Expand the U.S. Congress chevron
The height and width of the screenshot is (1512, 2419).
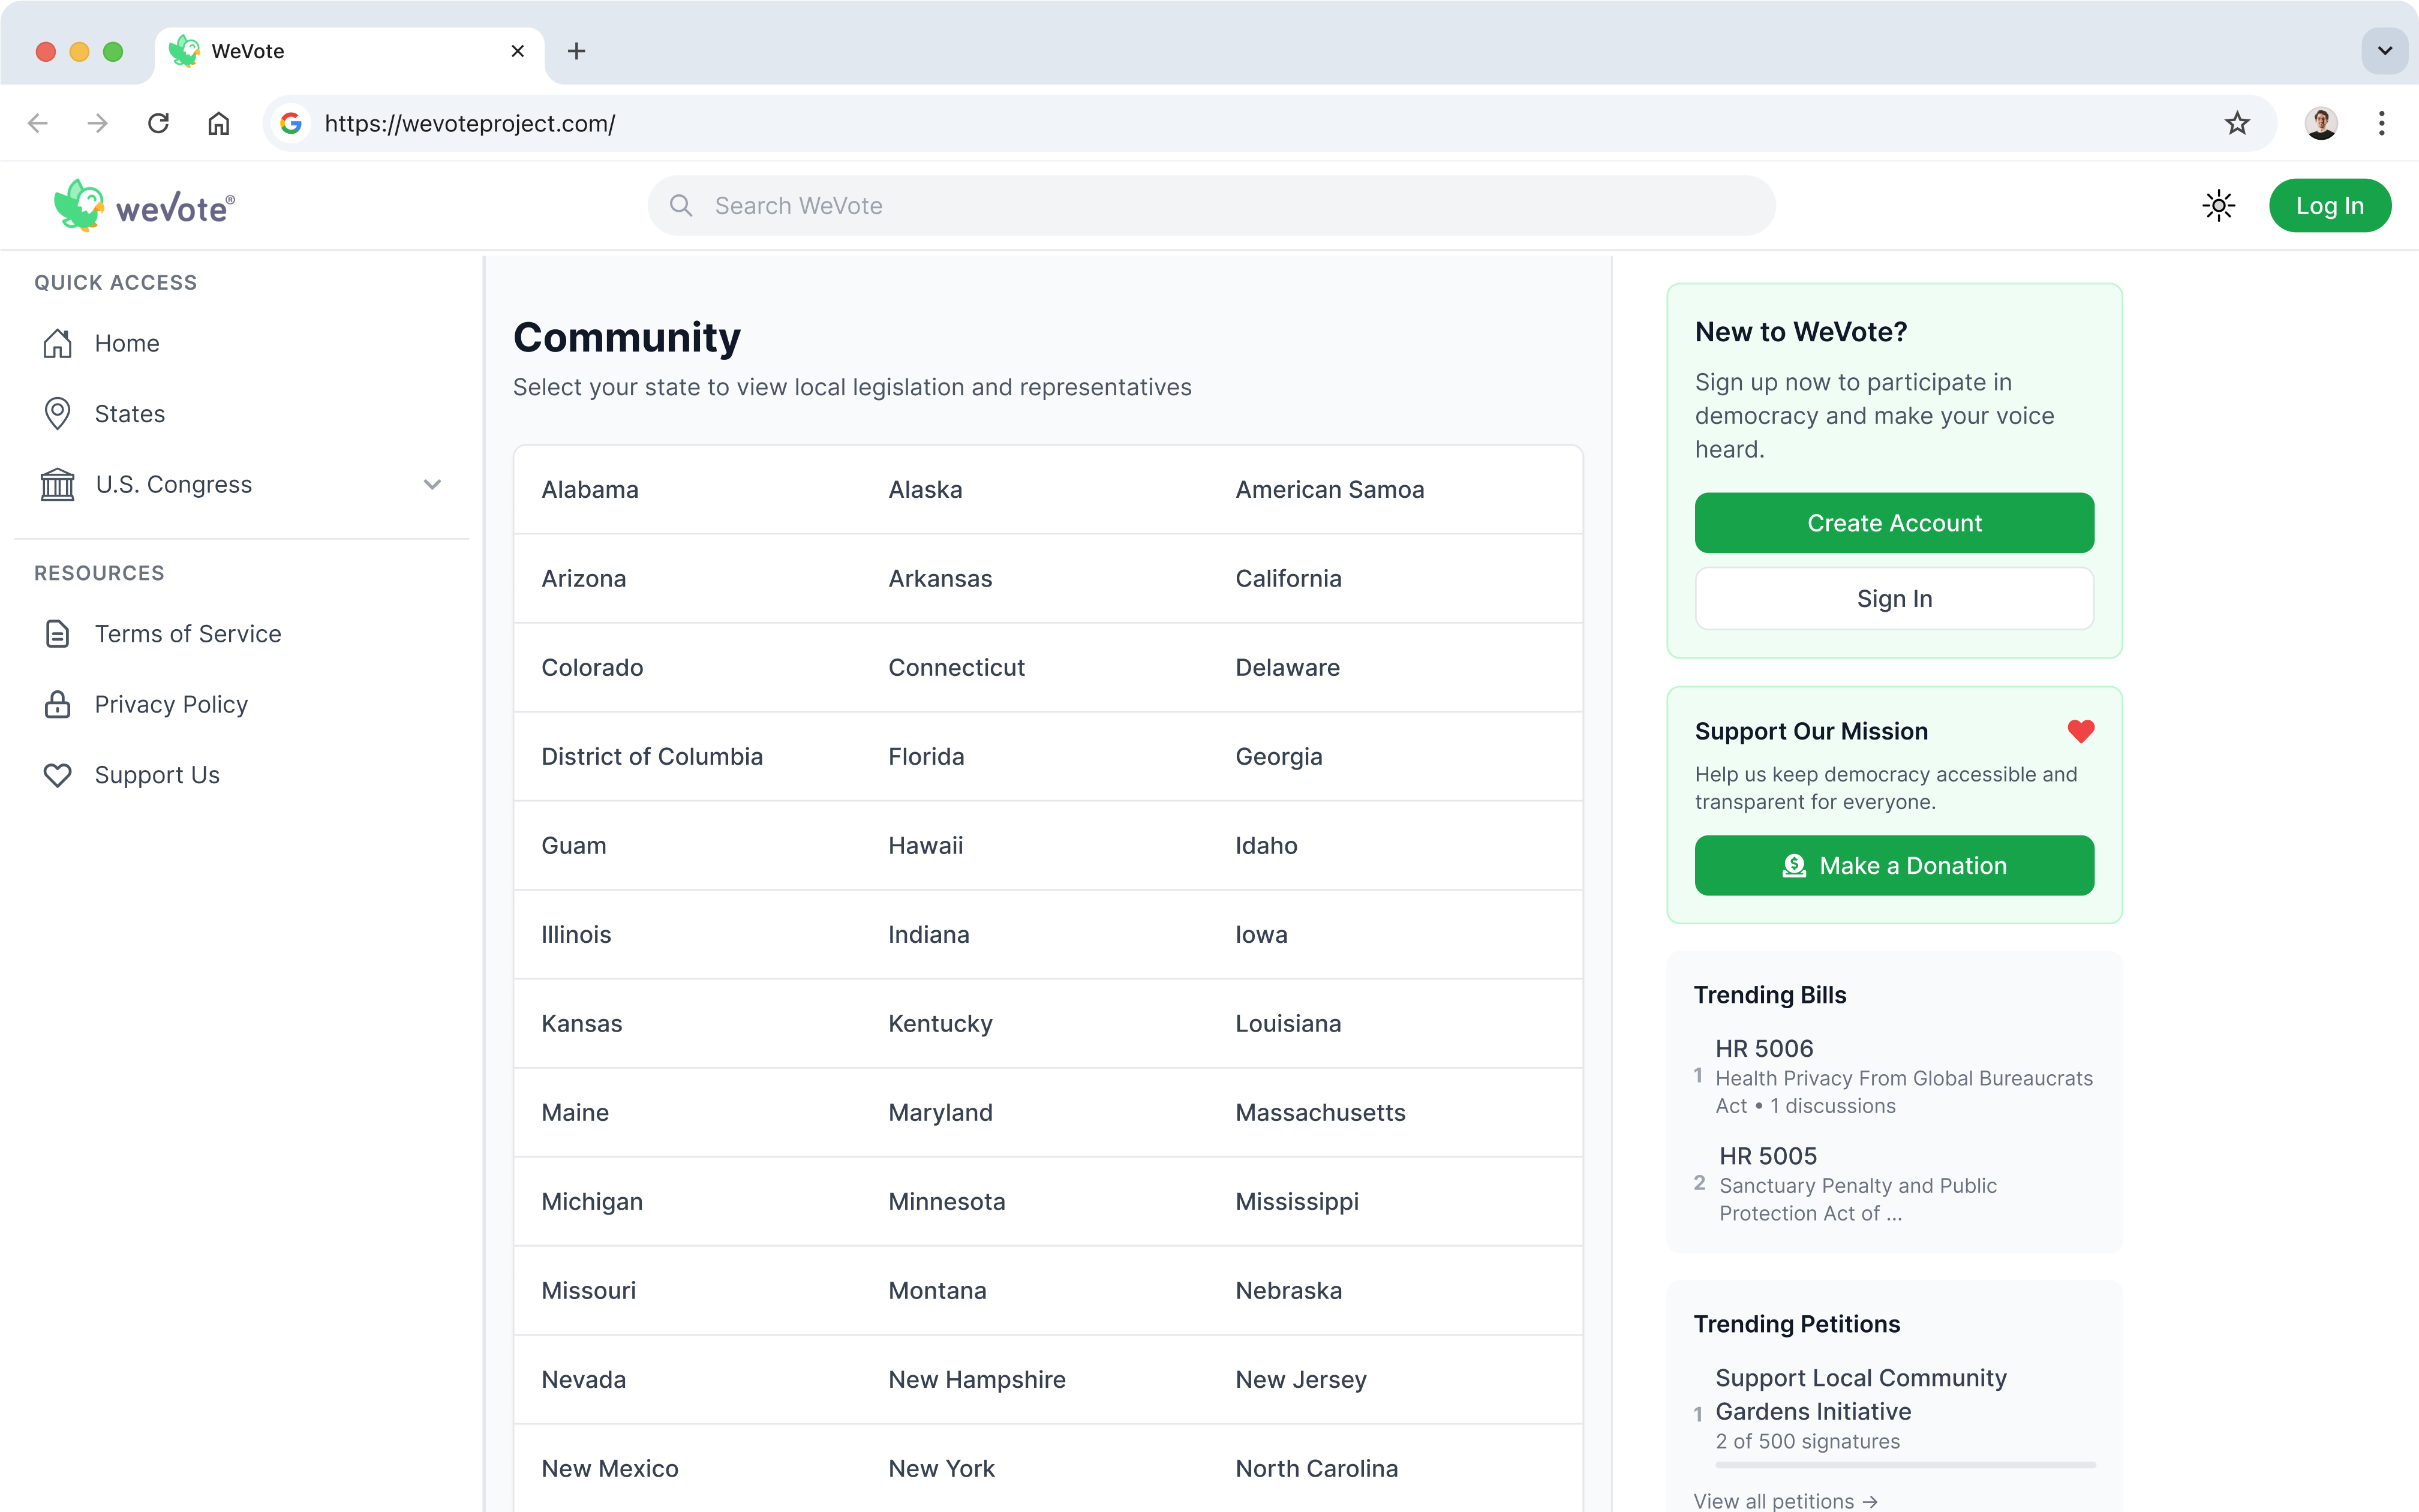432,485
